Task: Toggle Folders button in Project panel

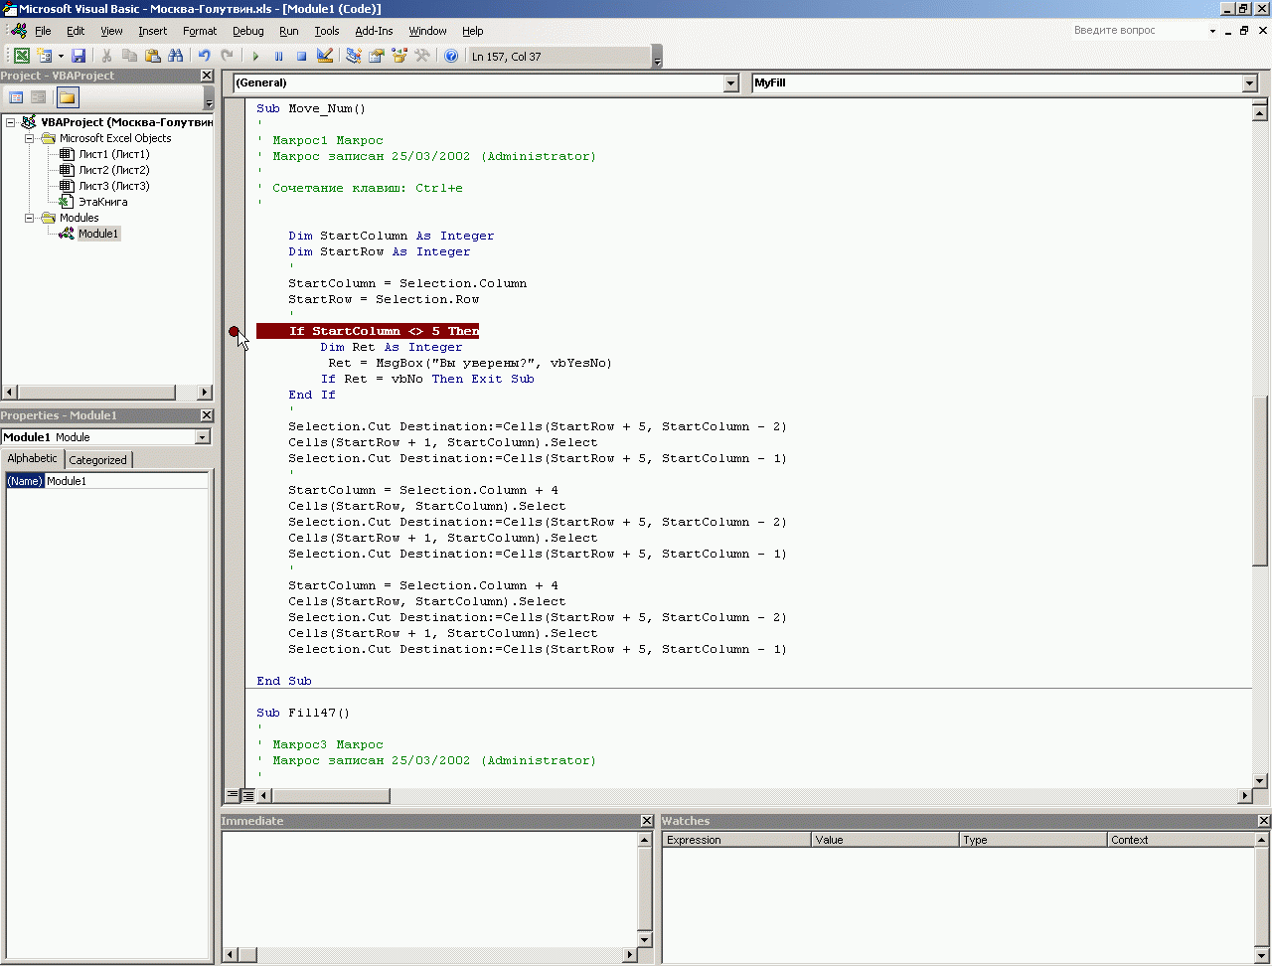Action: click(x=67, y=97)
